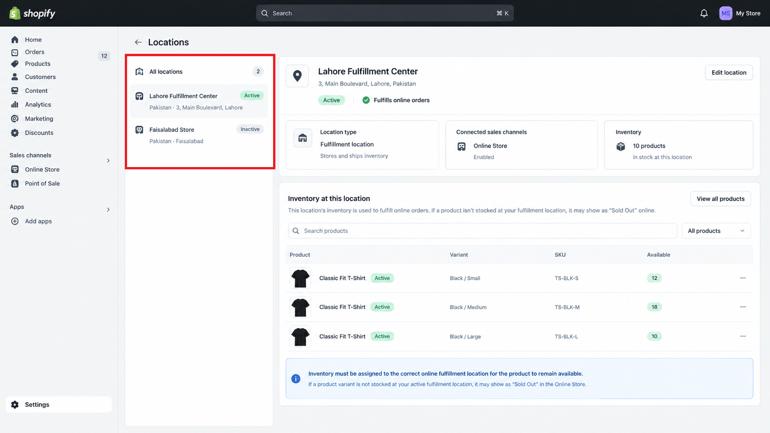Image resolution: width=770 pixels, height=433 pixels.
Task: Open Black / Small T-shirt thumbnail
Action: pyautogui.click(x=300, y=278)
